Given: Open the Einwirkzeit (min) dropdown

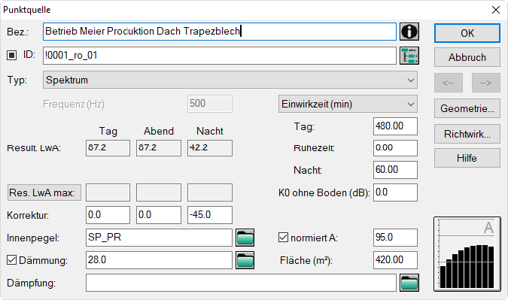Looking at the screenshot, I should (348, 104).
